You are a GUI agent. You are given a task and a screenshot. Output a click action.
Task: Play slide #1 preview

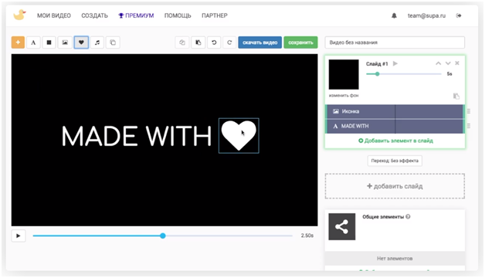[x=395, y=63]
